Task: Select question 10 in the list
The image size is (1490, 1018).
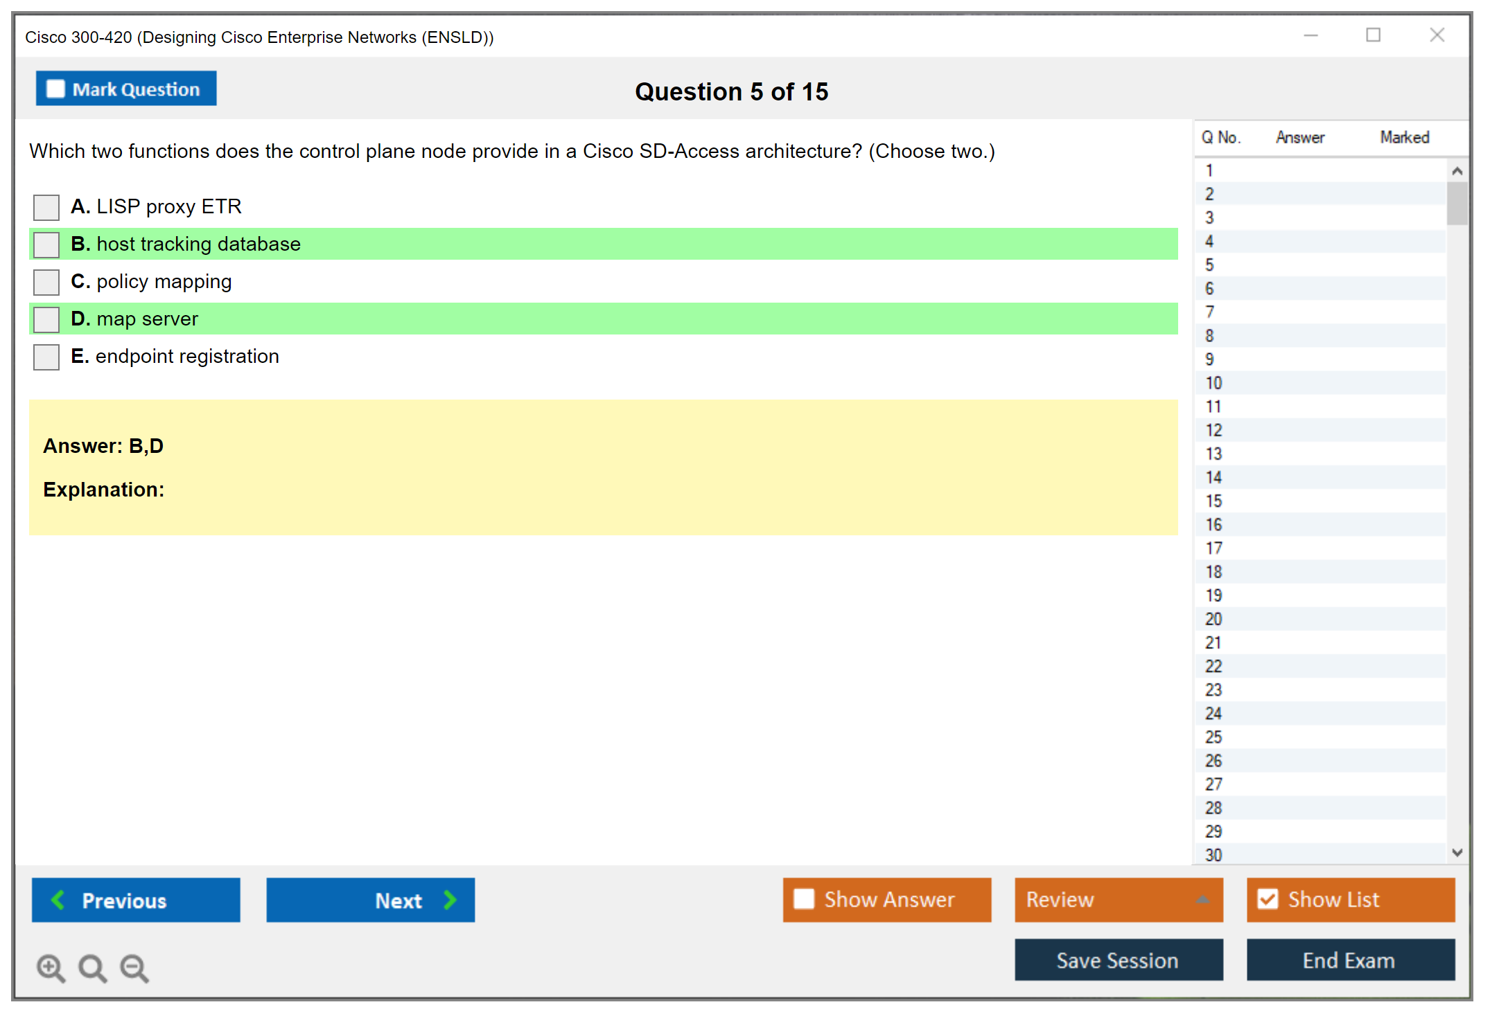Action: (x=1213, y=383)
